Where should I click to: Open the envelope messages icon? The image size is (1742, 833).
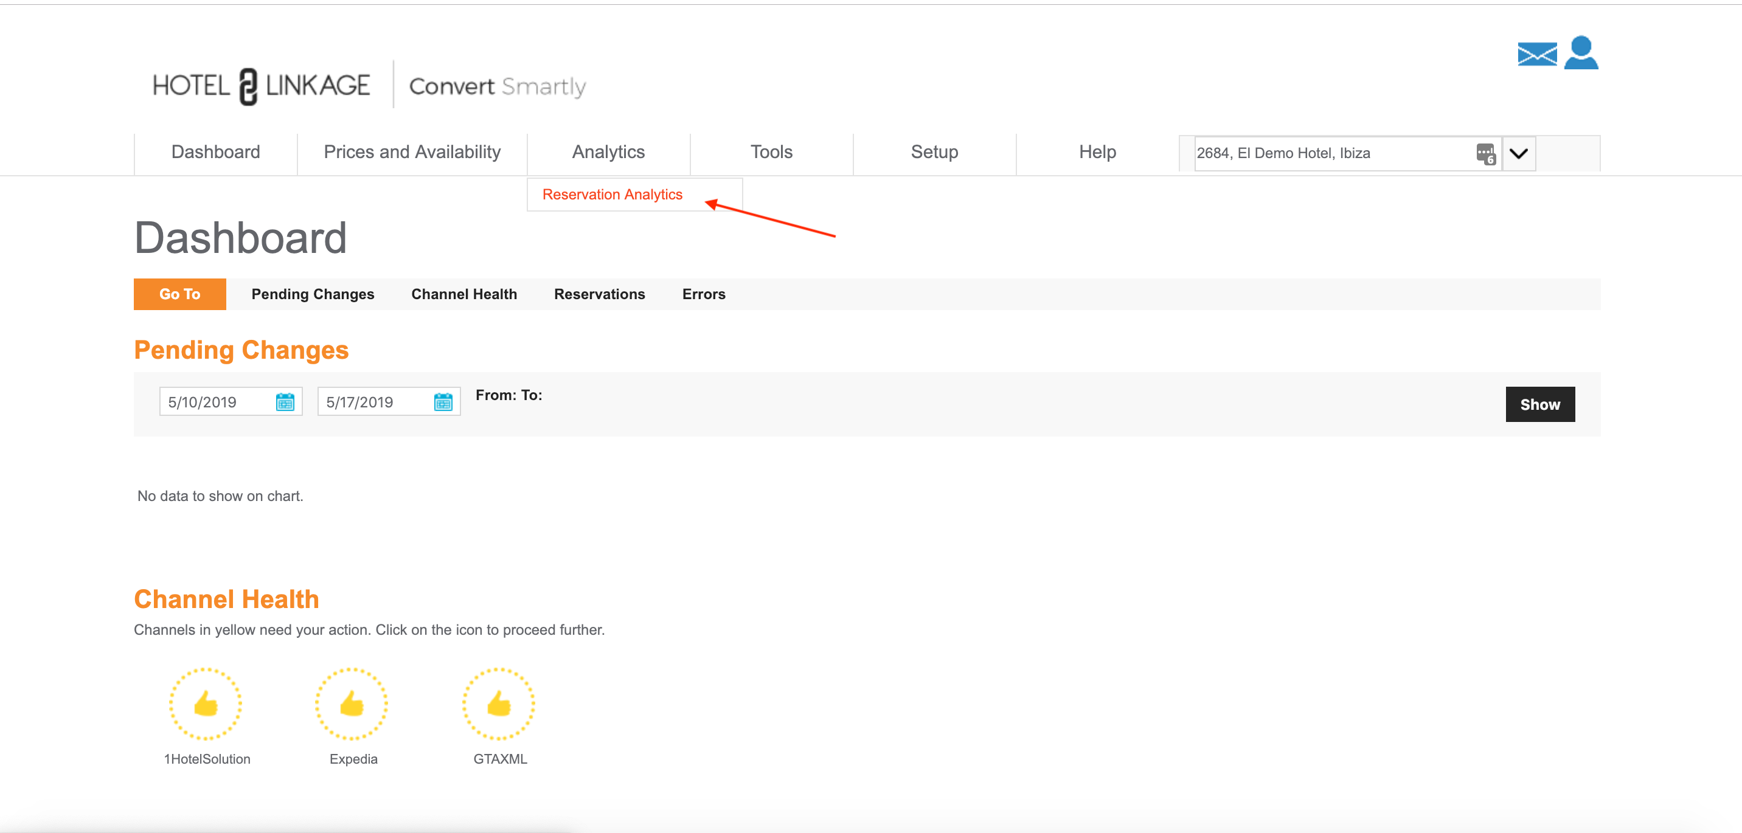(1536, 54)
